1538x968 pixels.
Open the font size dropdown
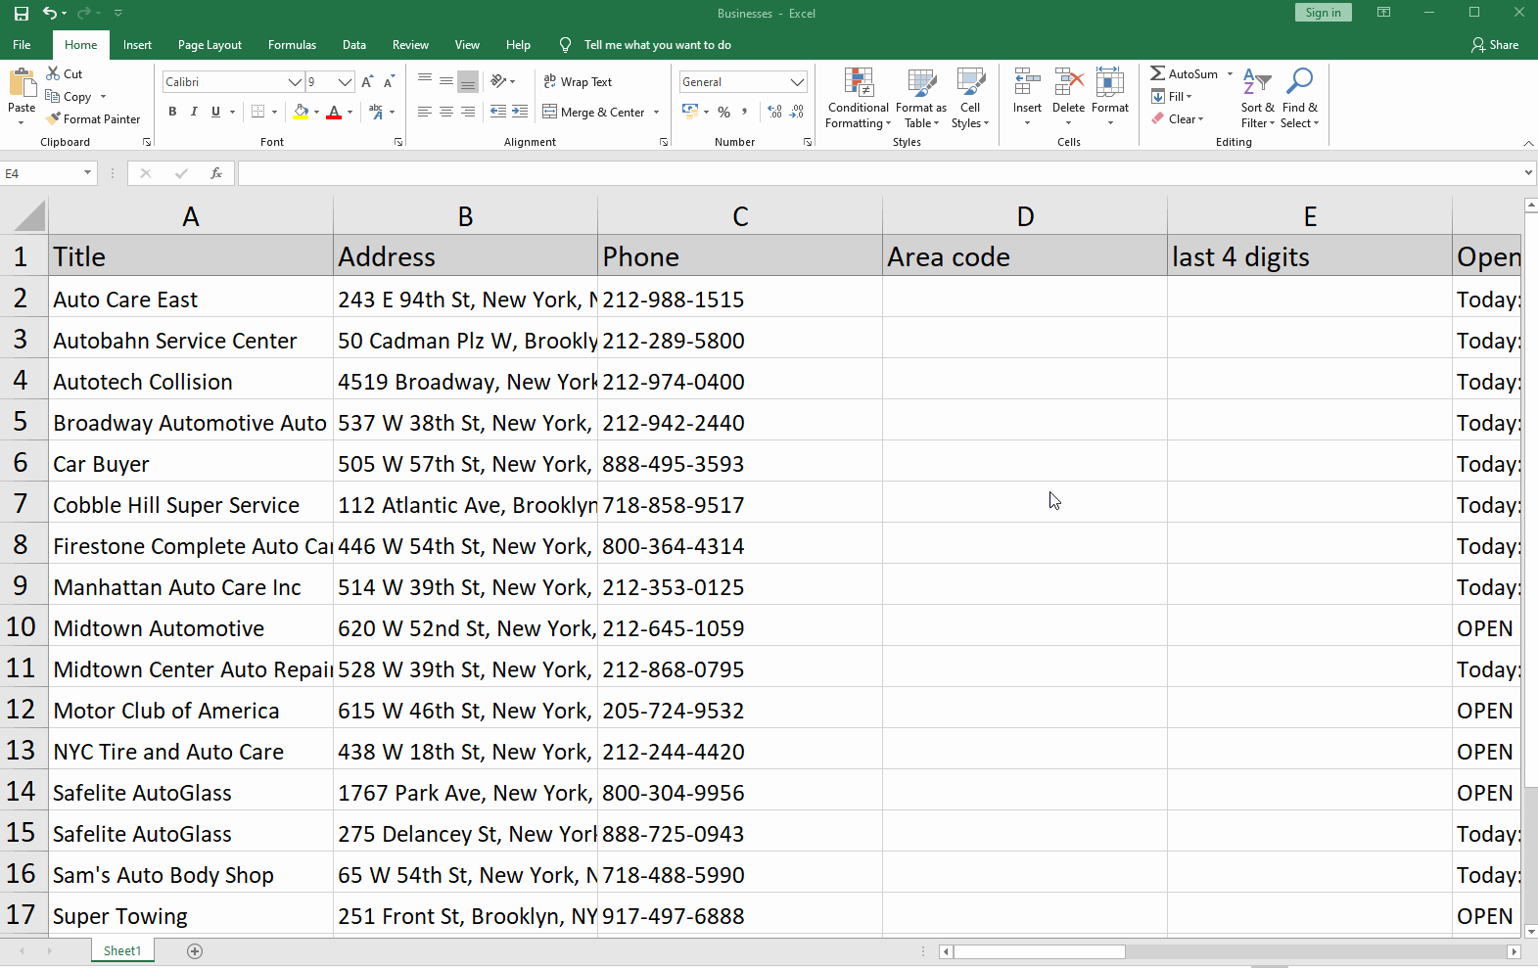pos(345,82)
